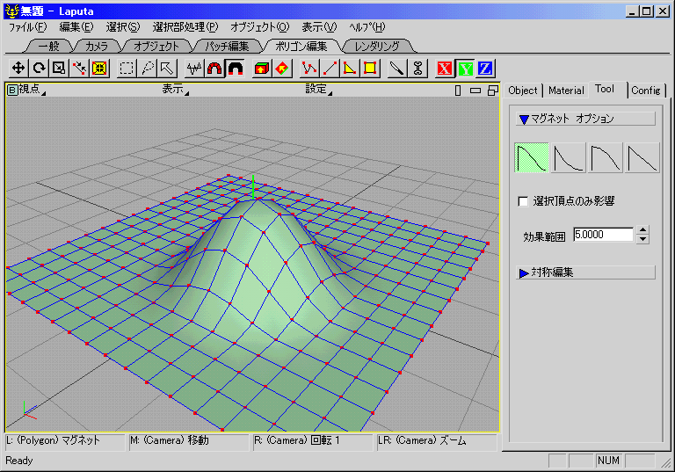
Task: Toggle the blue Z axis button
Action: pyautogui.click(x=485, y=68)
